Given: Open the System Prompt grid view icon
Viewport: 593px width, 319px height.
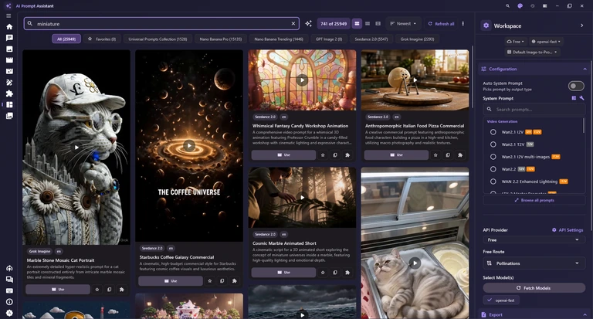Looking at the screenshot, I should point(574,98).
